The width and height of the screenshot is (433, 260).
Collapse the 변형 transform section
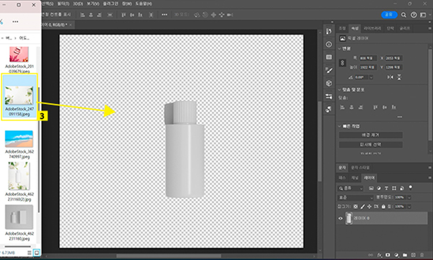tap(339, 49)
